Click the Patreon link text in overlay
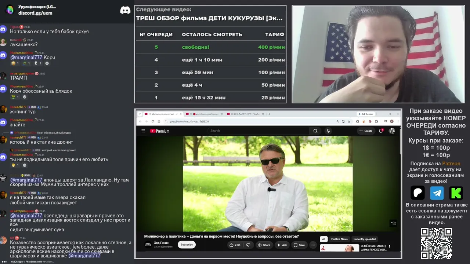The height and width of the screenshot is (264, 470). [x=451, y=164]
